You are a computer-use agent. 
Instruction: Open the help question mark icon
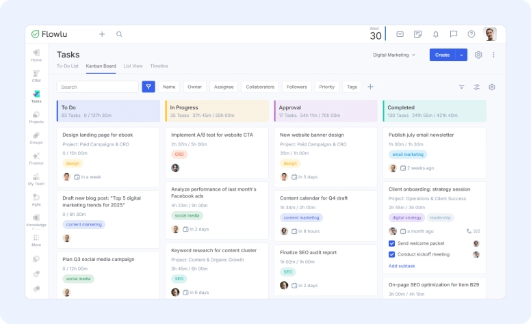[471, 34]
